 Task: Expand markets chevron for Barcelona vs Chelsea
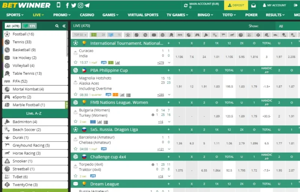[x=169, y=149]
